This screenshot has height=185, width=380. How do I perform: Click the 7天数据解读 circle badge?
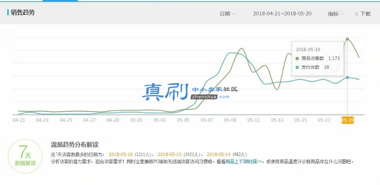pos(25,156)
